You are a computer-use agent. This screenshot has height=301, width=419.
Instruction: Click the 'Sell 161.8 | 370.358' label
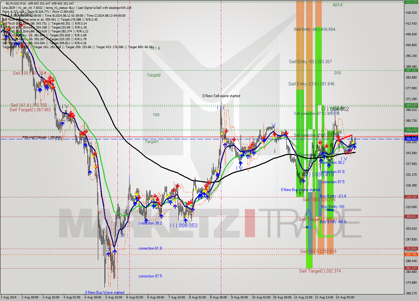tap(28, 105)
